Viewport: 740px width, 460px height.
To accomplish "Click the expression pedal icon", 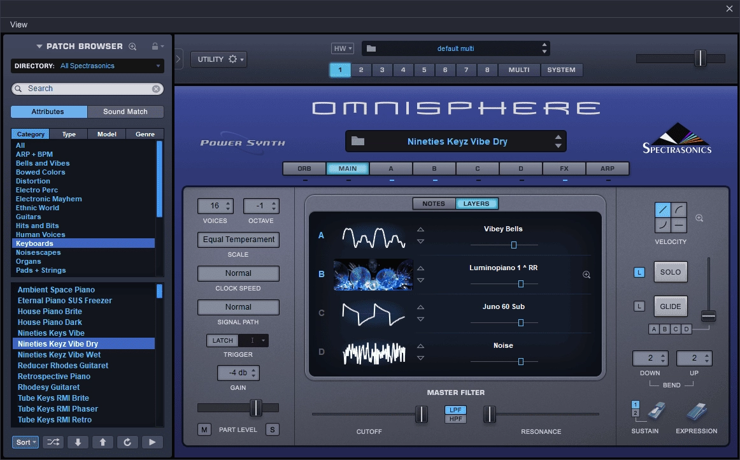I will [x=697, y=411].
